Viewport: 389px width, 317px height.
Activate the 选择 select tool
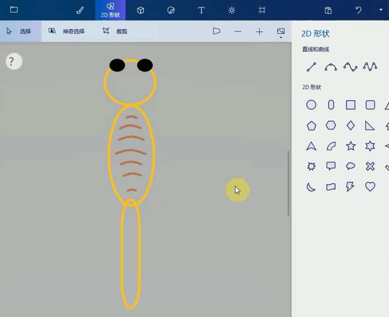click(x=20, y=31)
